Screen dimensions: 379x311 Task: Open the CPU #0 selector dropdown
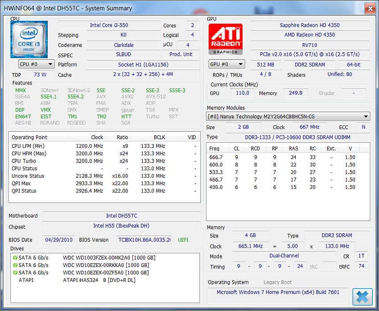point(36,64)
